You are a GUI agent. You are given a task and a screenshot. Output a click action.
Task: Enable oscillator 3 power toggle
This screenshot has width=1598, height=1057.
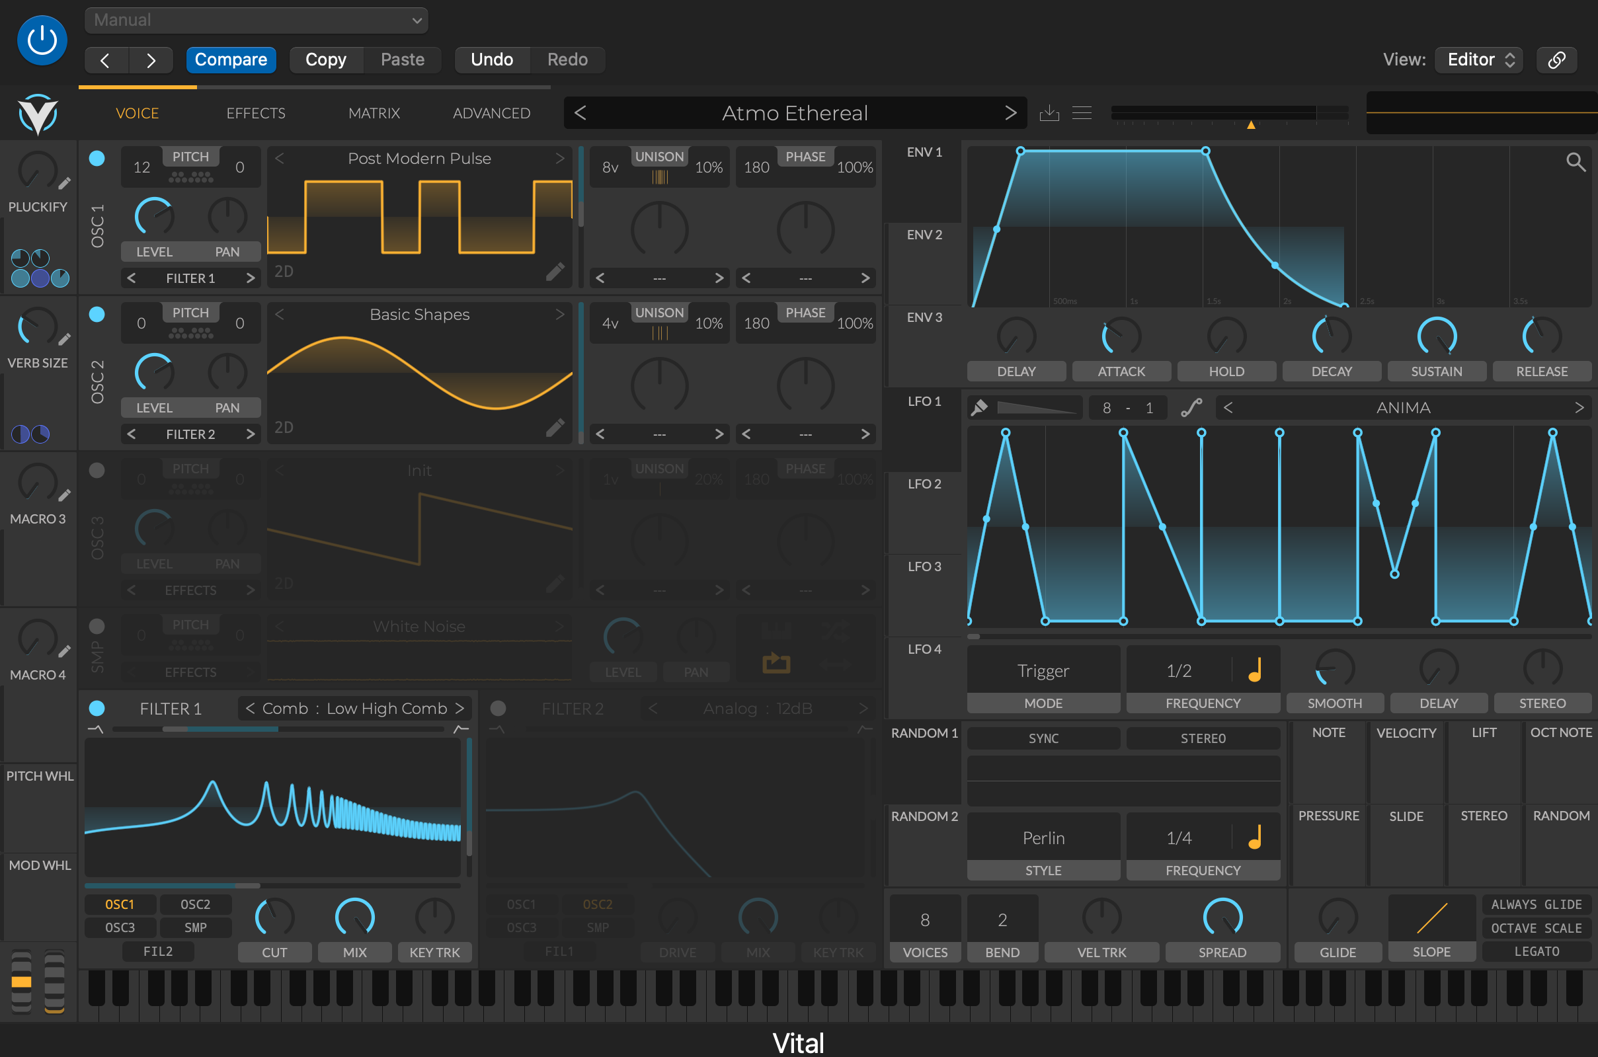point(97,471)
